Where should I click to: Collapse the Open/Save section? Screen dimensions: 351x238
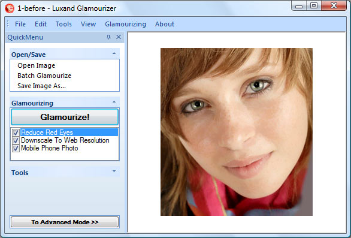click(x=114, y=53)
